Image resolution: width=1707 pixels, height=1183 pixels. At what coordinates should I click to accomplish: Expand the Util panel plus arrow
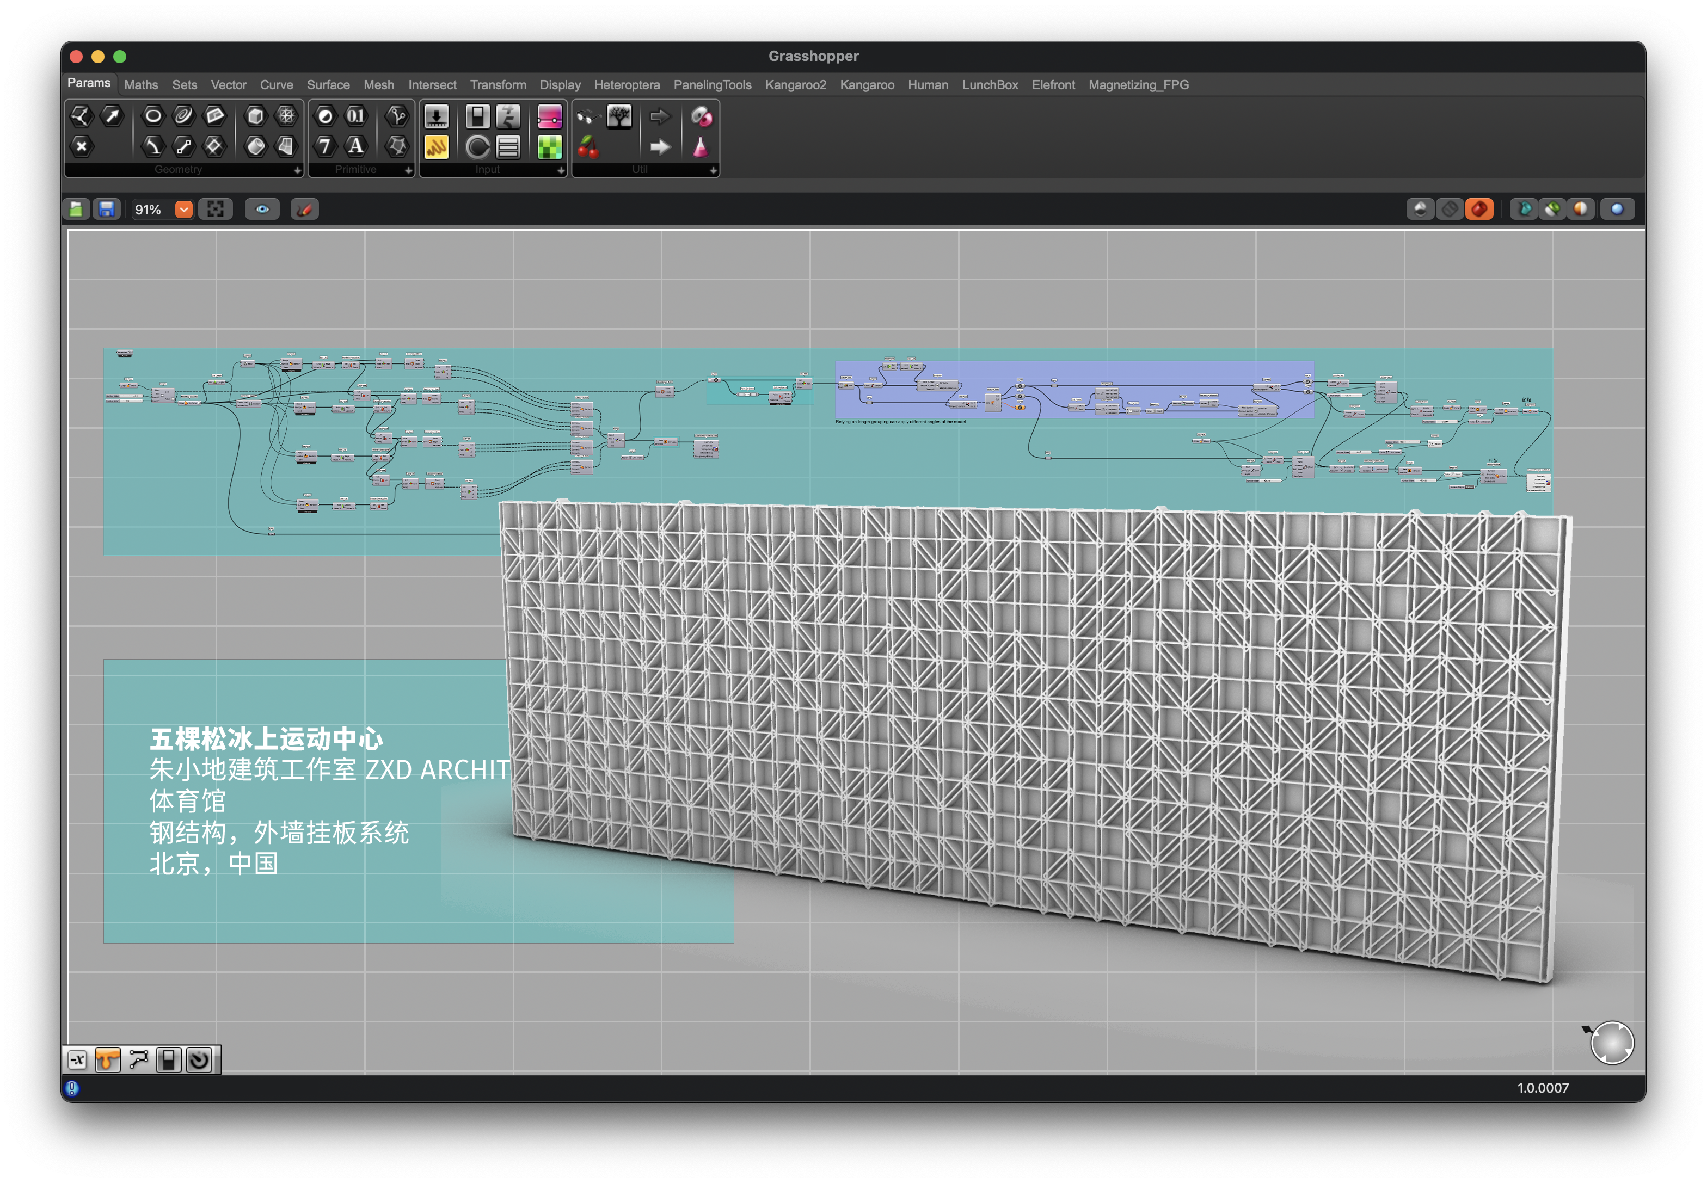pyautogui.click(x=713, y=170)
